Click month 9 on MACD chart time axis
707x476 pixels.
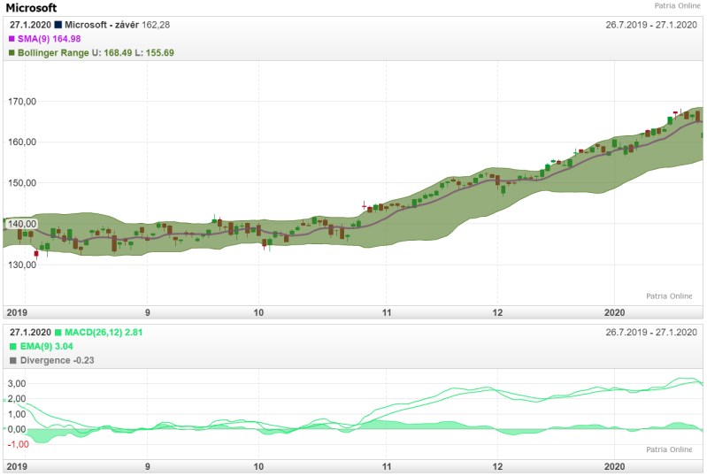pos(148,465)
